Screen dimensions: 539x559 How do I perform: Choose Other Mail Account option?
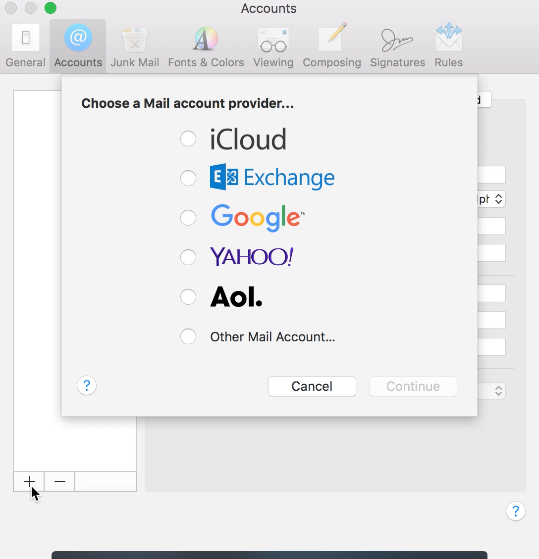pyautogui.click(x=188, y=337)
